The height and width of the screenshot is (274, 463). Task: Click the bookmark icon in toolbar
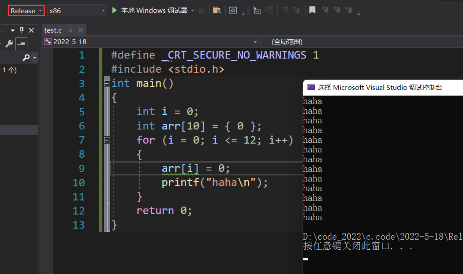pos(312,10)
